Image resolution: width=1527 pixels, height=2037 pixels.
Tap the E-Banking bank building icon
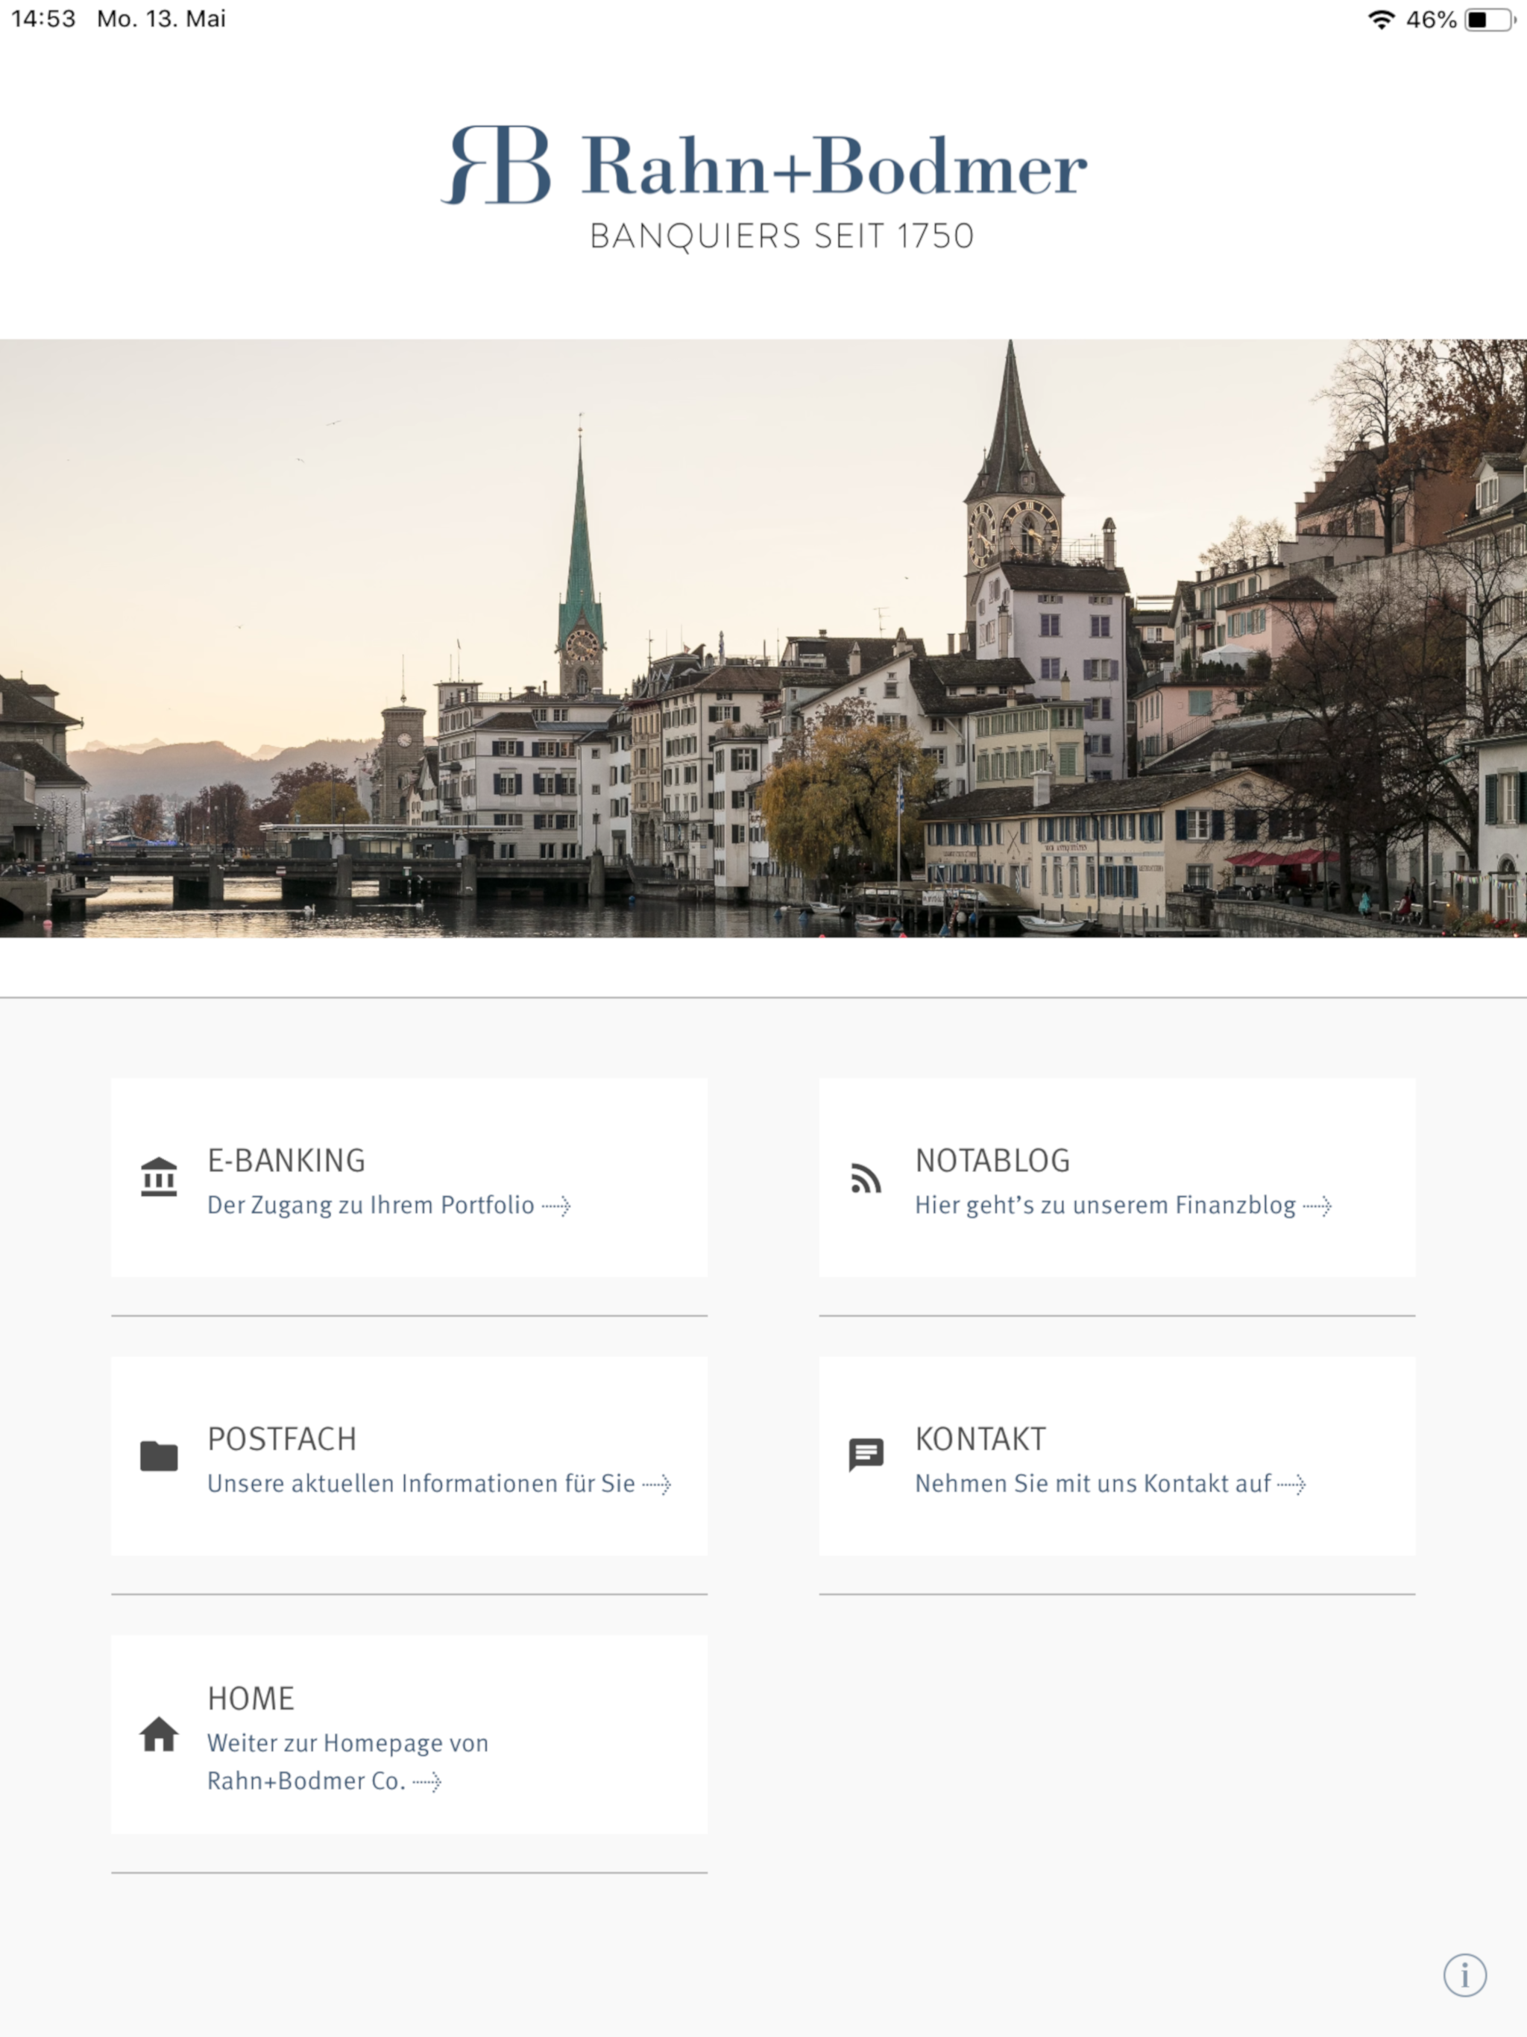158,1177
